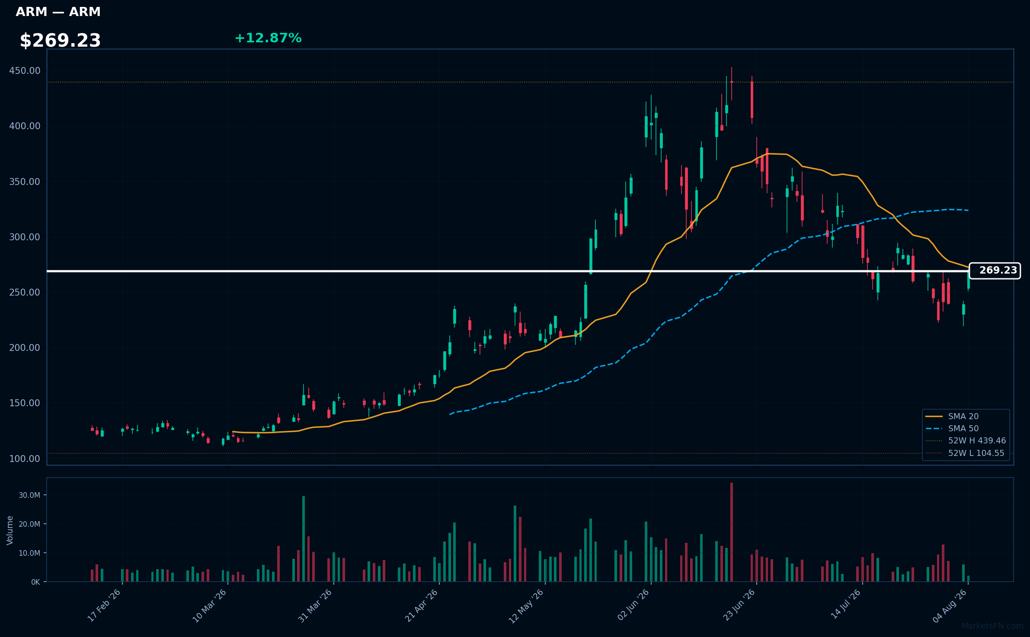Click the "200.00" price axis label

click(x=25, y=348)
